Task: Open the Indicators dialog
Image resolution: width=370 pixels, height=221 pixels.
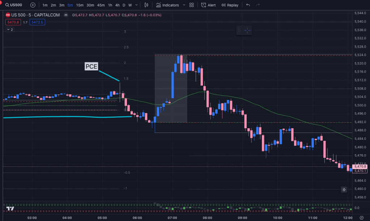Action: (168, 5)
